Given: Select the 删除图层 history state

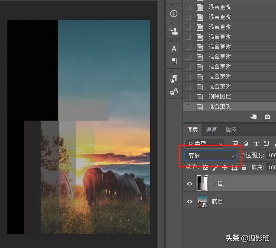Looking at the screenshot, I should pyautogui.click(x=230, y=97).
